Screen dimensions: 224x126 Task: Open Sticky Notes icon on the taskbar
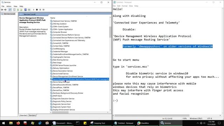[85, 123]
